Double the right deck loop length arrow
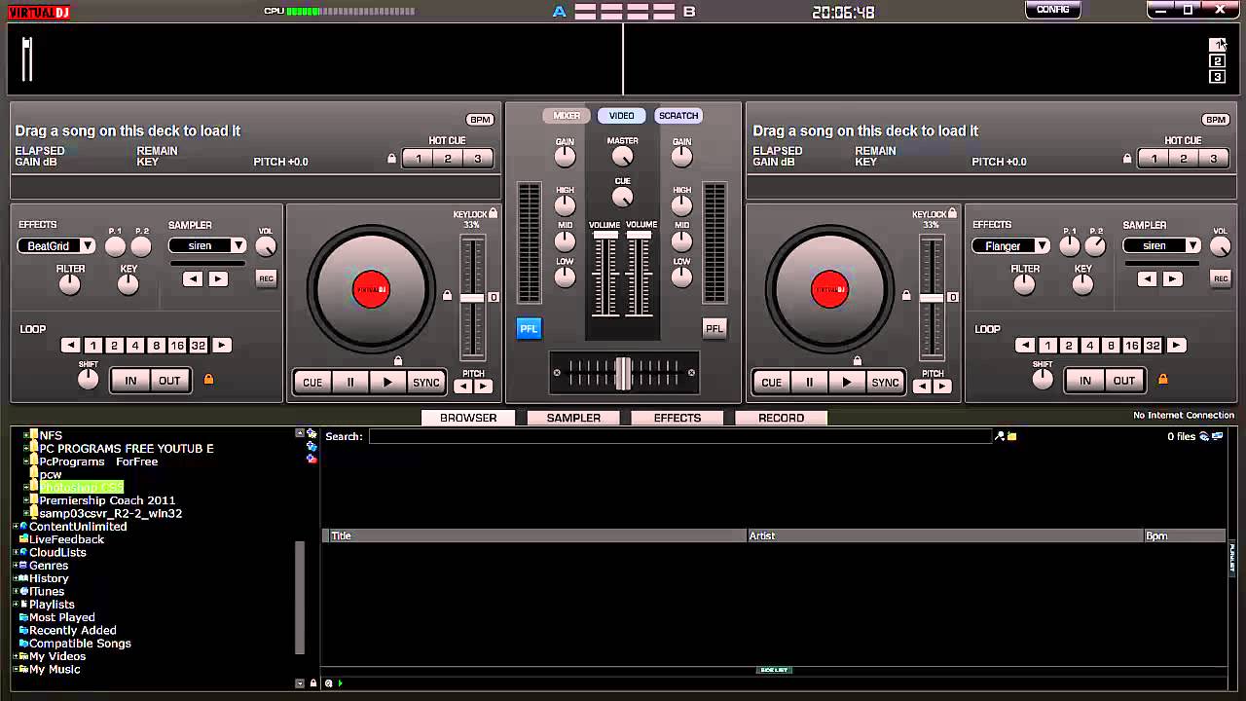The image size is (1246, 701). (1177, 346)
